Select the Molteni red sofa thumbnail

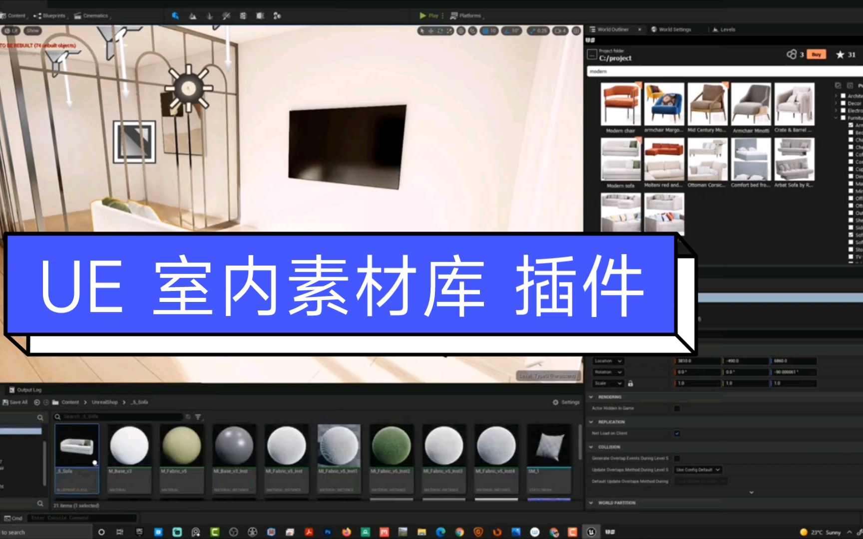click(x=664, y=159)
